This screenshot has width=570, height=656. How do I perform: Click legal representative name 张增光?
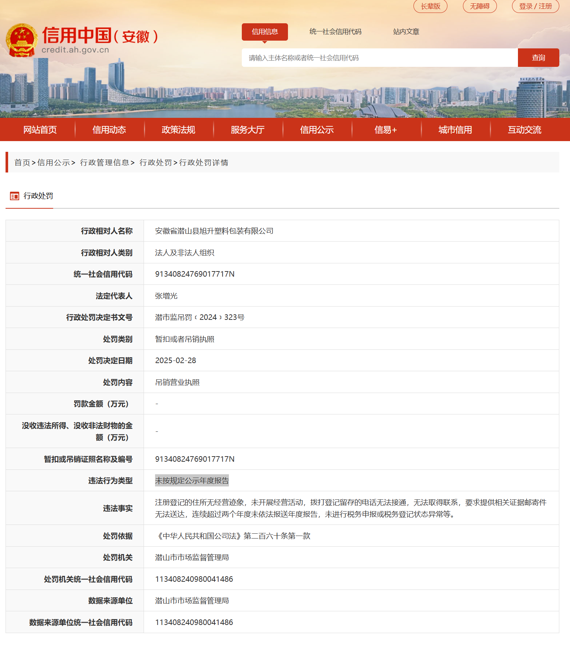point(166,296)
